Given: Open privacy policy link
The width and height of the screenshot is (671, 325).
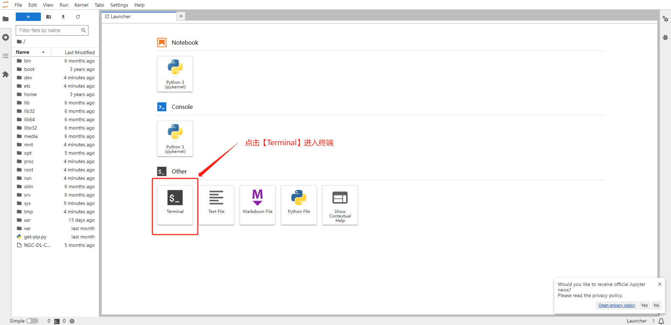Looking at the screenshot, I should tap(616, 305).
